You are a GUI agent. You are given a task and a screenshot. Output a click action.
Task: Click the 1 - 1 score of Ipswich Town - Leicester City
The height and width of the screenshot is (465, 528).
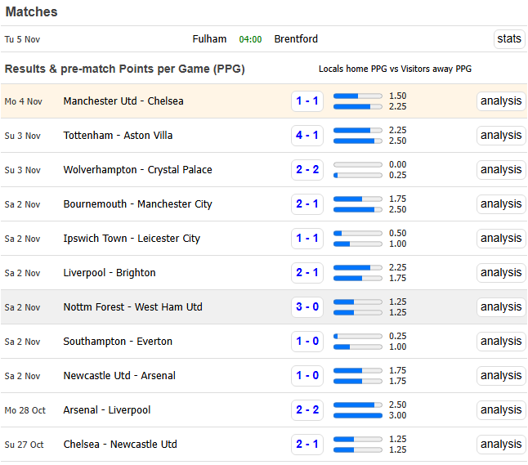pyautogui.click(x=307, y=239)
